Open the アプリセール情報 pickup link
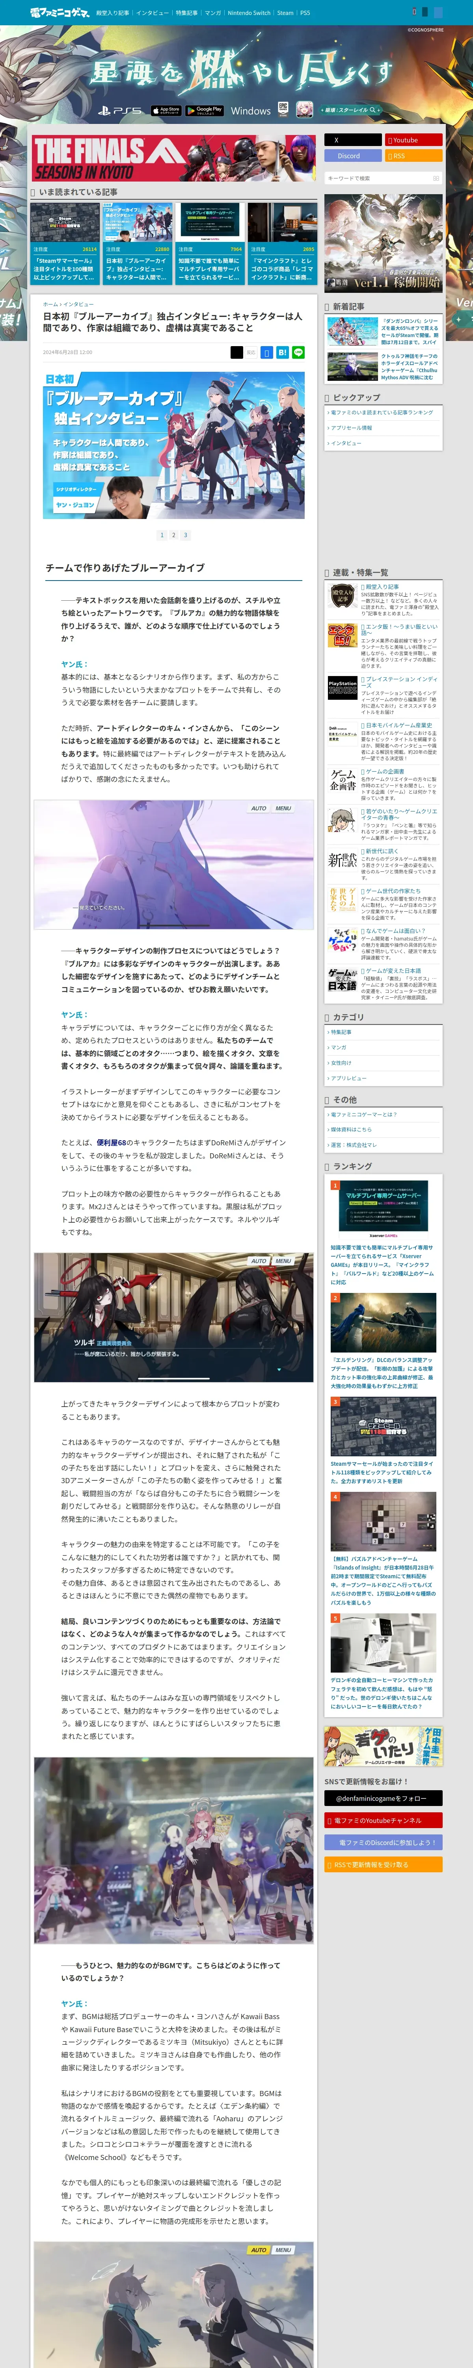The image size is (473, 2368). click(352, 428)
